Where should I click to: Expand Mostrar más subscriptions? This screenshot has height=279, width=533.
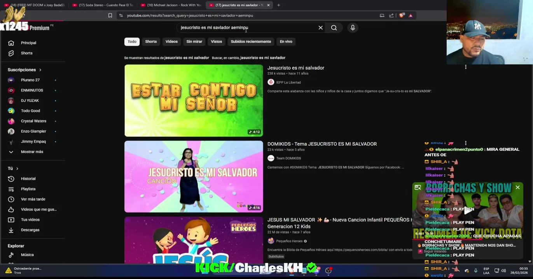pyautogui.click(x=32, y=152)
